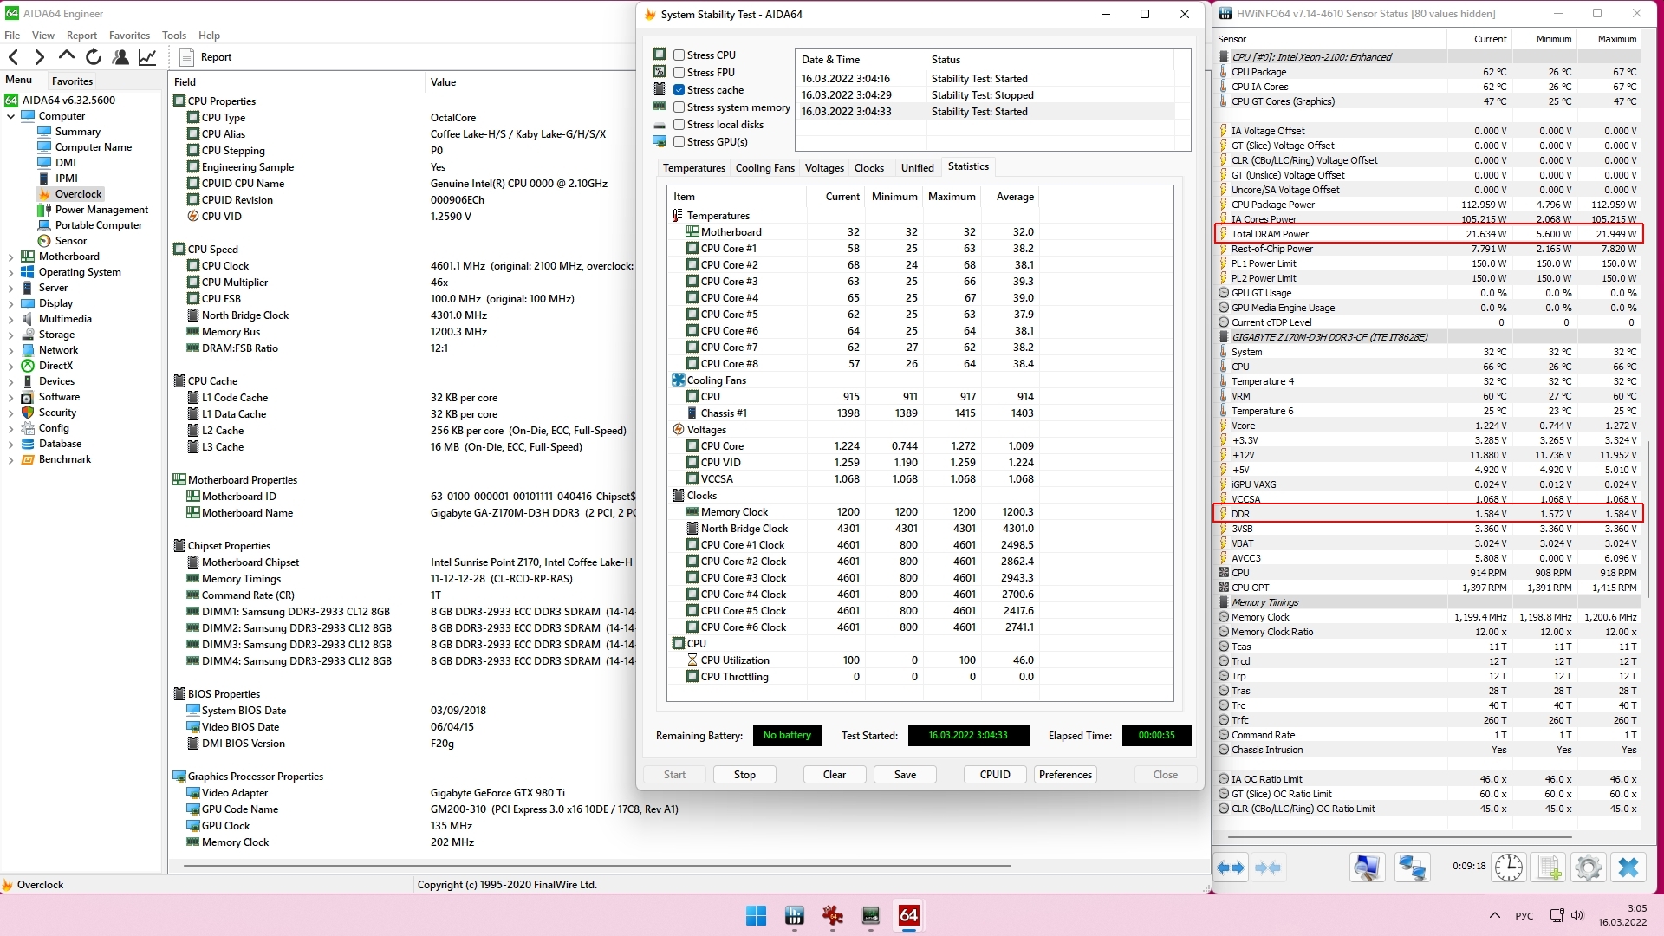This screenshot has height=936, width=1664.
Task: Enable the Stress CPU checkbox
Action: [x=679, y=55]
